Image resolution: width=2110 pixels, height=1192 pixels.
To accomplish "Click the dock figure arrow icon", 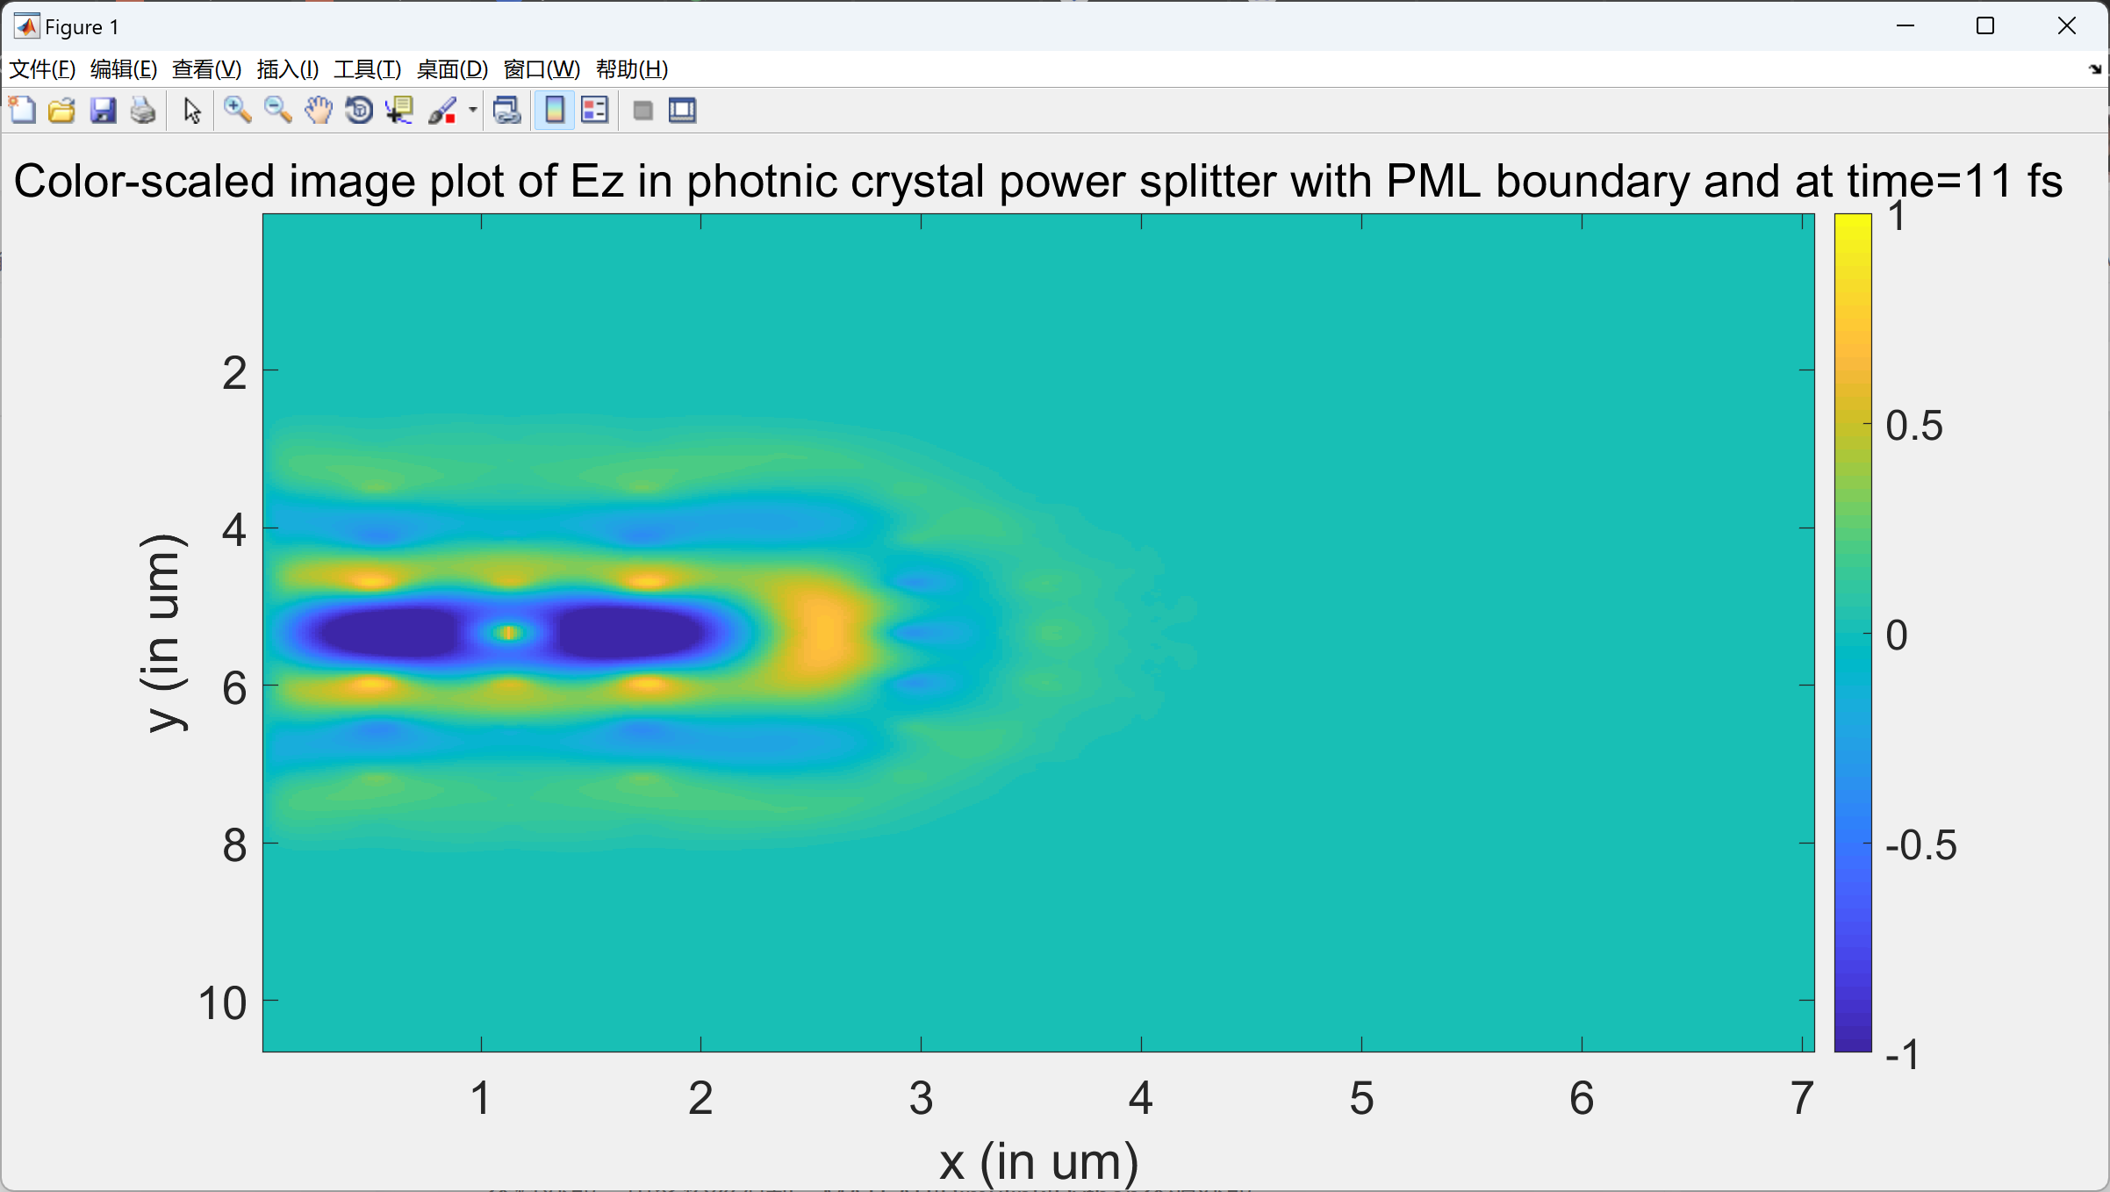I will 2095,68.
